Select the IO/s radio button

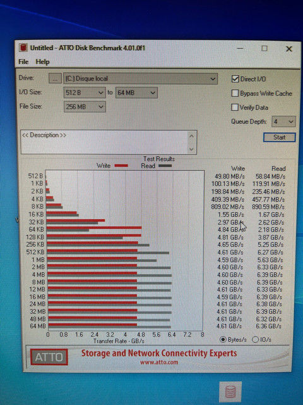click(x=255, y=339)
